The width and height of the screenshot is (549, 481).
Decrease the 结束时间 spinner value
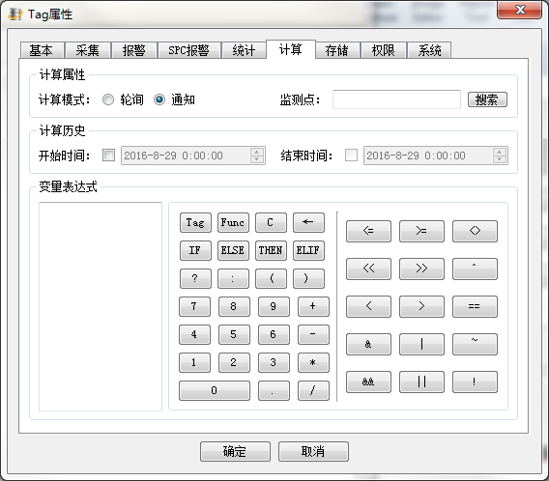click(500, 159)
